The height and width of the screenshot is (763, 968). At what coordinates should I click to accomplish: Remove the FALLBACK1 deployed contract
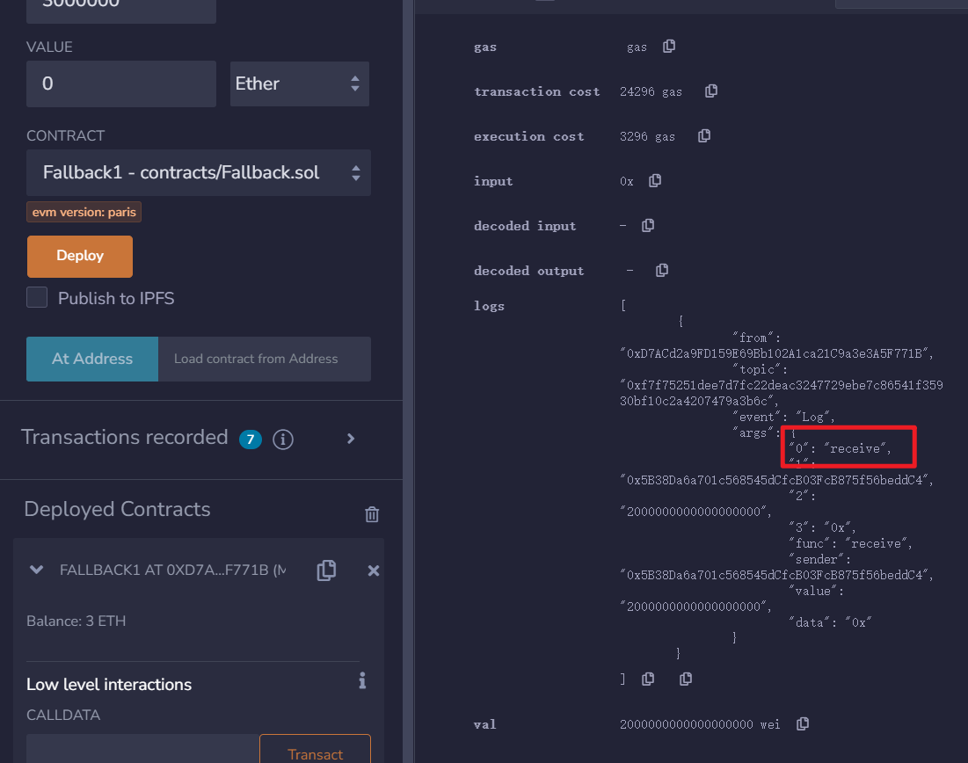tap(374, 570)
